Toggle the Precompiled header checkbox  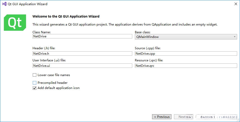click(x=35, y=83)
